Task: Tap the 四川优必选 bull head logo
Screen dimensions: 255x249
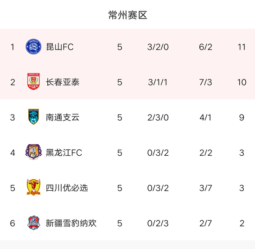Action: pos(33,187)
